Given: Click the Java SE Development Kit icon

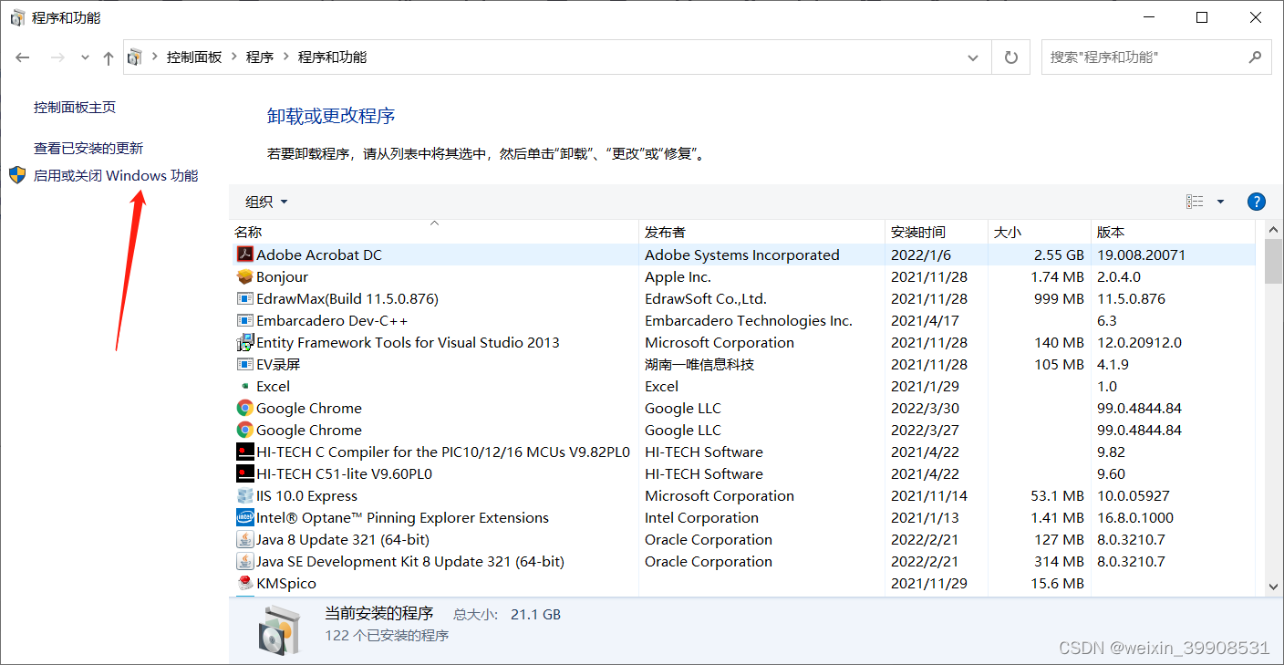Looking at the screenshot, I should tap(244, 562).
